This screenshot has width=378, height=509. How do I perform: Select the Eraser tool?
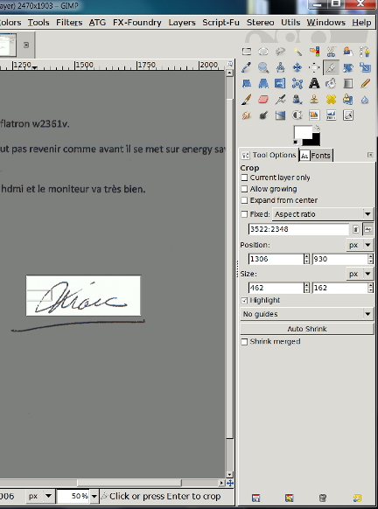click(x=263, y=100)
